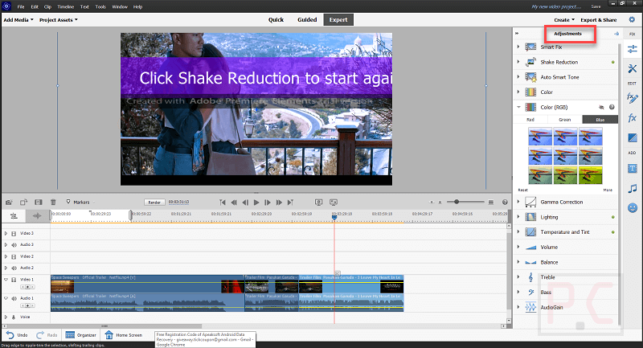Collapse the Video 1 track
The height and width of the screenshot is (348, 643).
6,280
